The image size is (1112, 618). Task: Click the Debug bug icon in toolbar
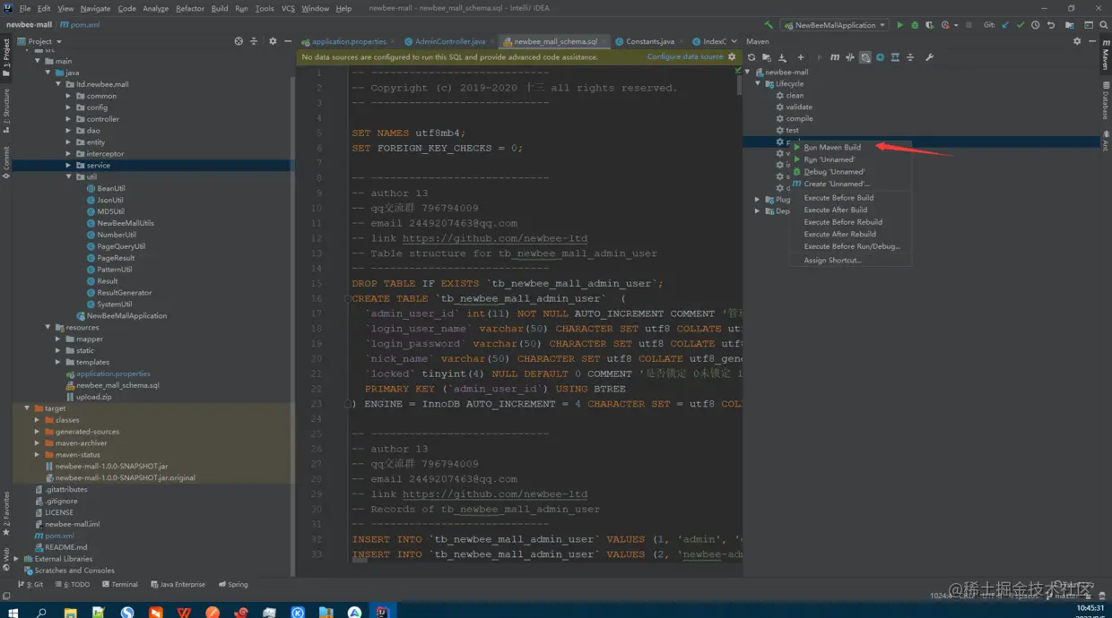915,25
